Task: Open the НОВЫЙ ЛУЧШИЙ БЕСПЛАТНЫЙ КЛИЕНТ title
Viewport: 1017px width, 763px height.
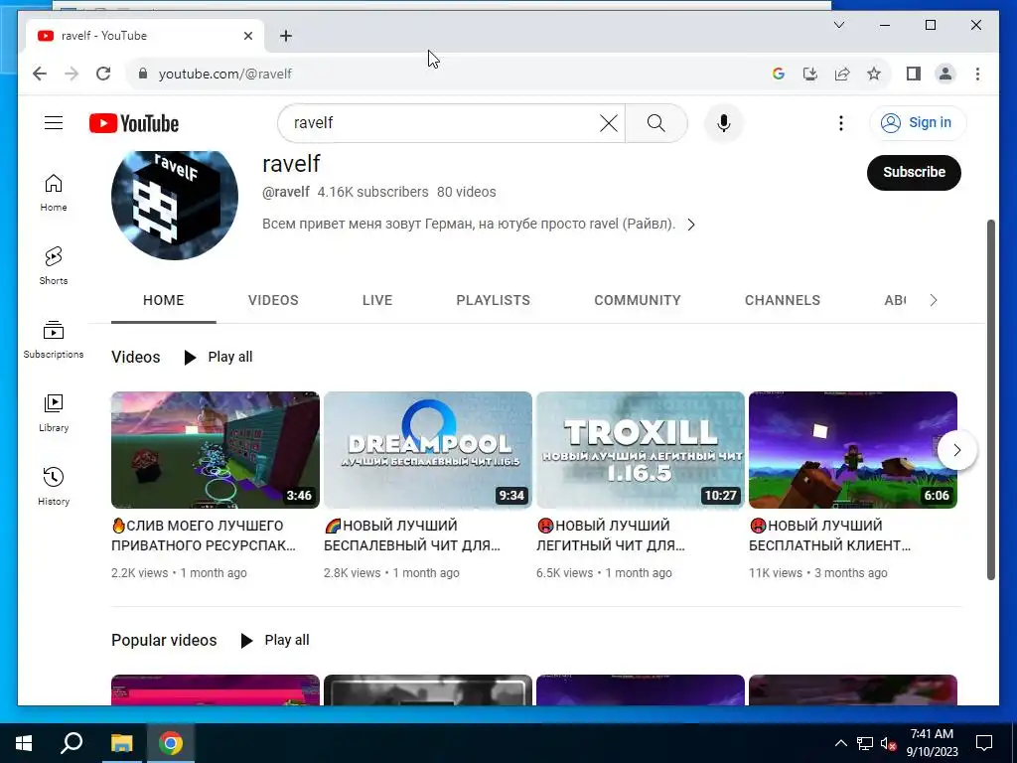Action: [829, 535]
